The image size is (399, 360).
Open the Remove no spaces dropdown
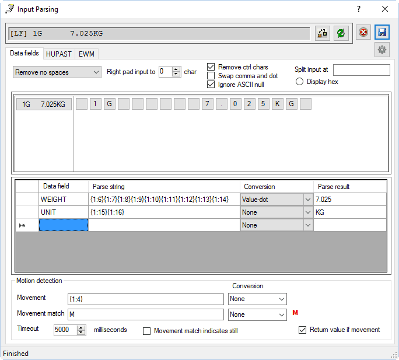(x=57, y=72)
